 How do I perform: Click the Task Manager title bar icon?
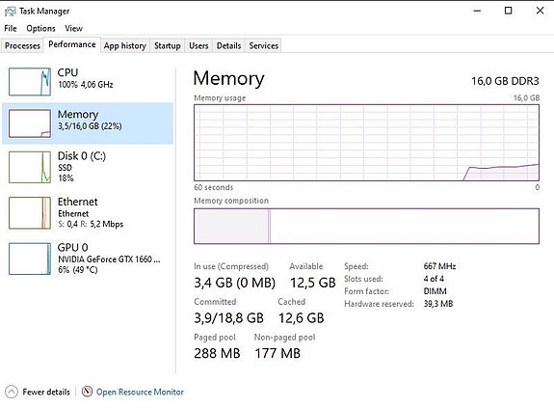(x=11, y=12)
